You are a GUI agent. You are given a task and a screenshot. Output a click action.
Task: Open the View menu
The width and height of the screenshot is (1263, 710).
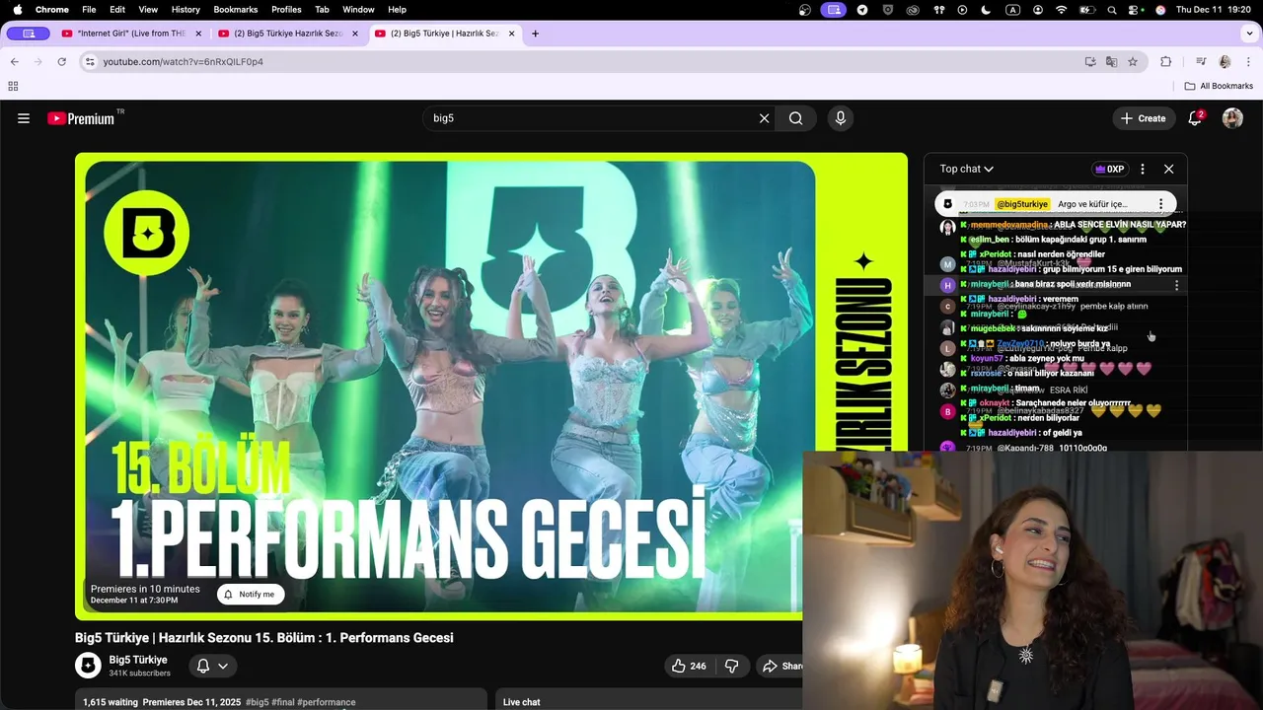(x=148, y=9)
